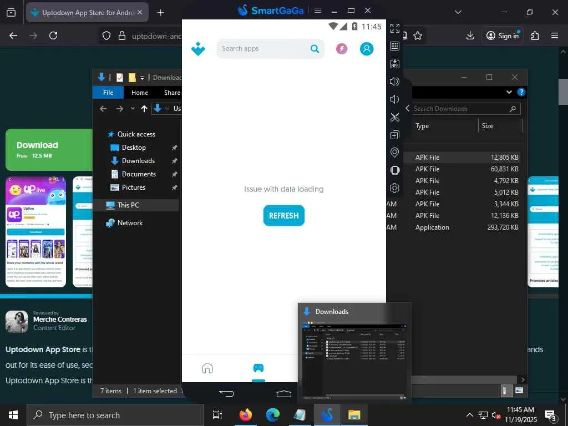
Task: Select Quick access in Explorer navigation pane
Action: coord(136,134)
